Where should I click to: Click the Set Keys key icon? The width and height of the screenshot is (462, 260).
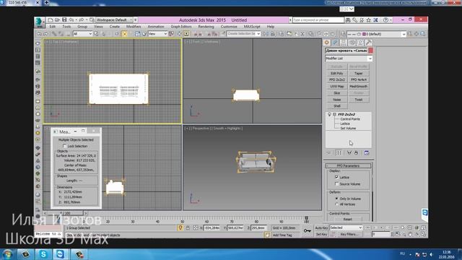coord(307,231)
